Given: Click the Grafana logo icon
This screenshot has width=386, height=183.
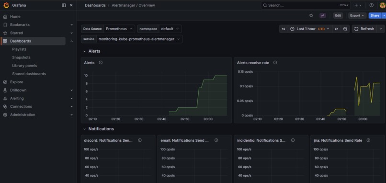Looking at the screenshot, I should [x=6, y=5].
